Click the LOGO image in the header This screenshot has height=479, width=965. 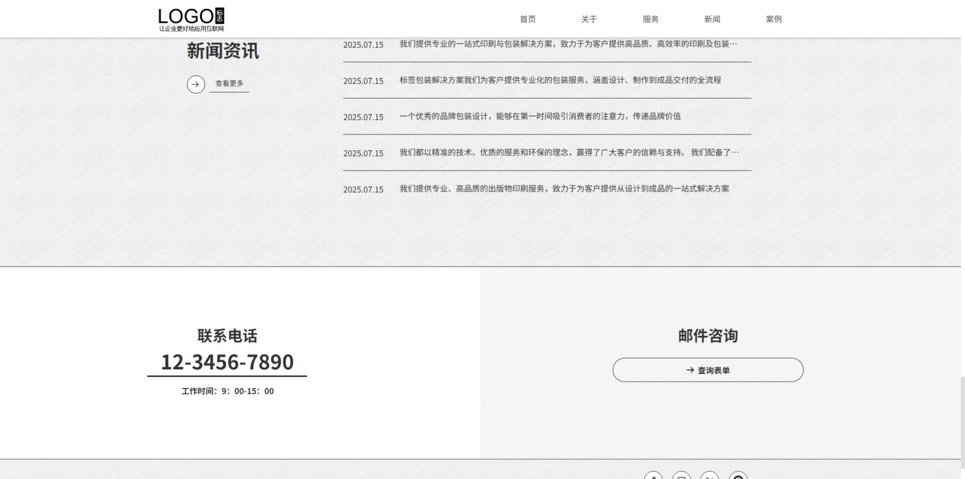coord(191,19)
